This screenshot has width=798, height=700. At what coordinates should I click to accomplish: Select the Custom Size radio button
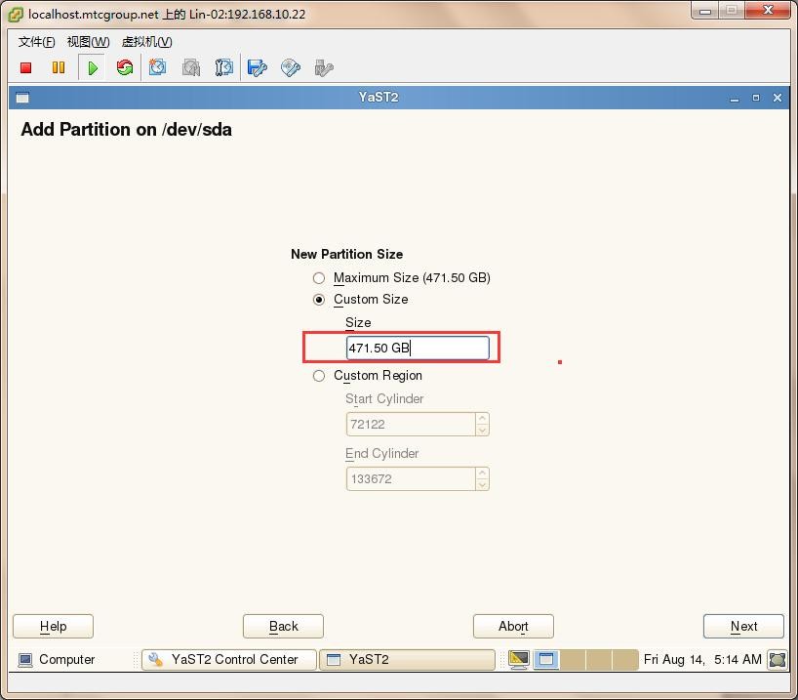tap(319, 300)
